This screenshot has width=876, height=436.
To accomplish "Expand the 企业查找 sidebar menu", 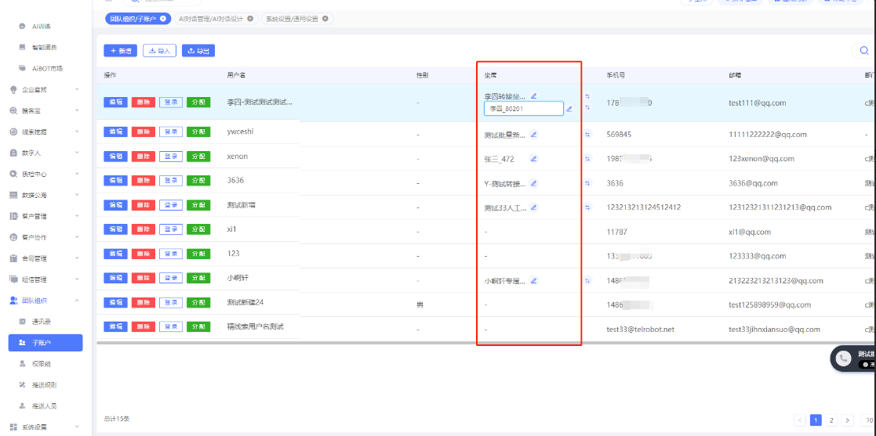I will pyautogui.click(x=45, y=89).
